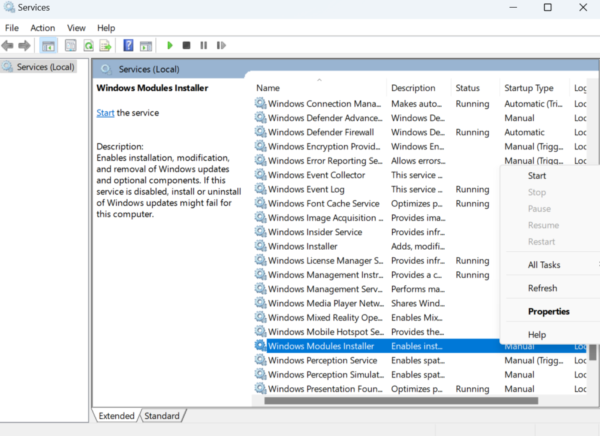Click the Restart Service toolbar icon
600x436 pixels.
point(221,45)
